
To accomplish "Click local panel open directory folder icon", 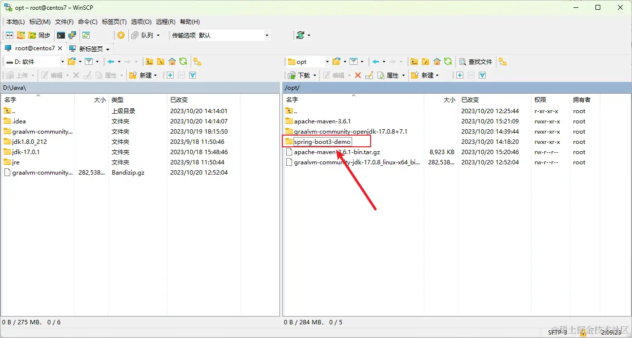I will (72, 61).
